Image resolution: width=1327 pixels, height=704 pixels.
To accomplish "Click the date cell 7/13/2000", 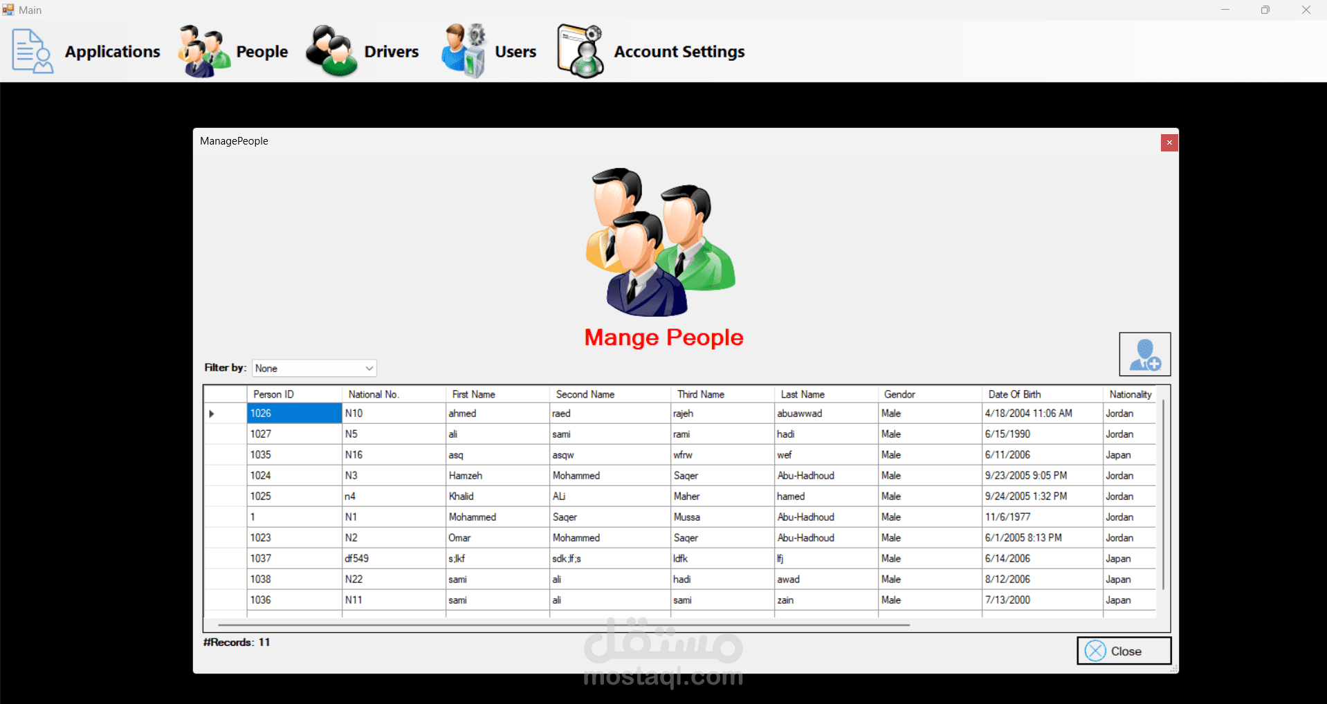I will (1043, 600).
